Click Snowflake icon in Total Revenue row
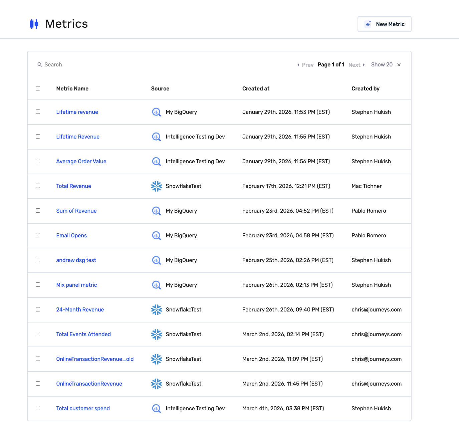This screenshot has height=446, width=459. tap(157, 186)
